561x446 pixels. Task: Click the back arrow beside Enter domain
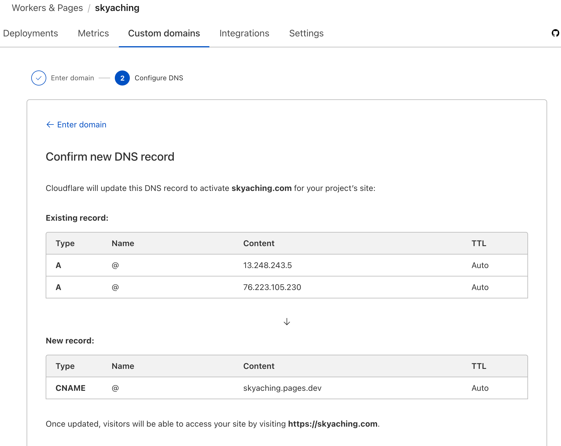point(50,124)
